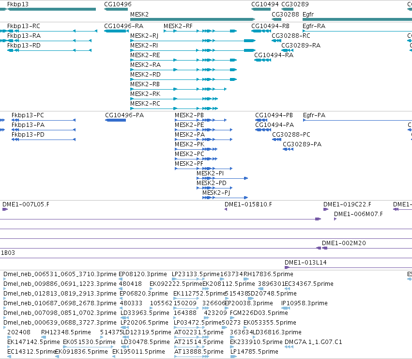Select transcript MESK2-RJ
The image size is (412, 359).
pyautogui.click(x=144, y=36)
